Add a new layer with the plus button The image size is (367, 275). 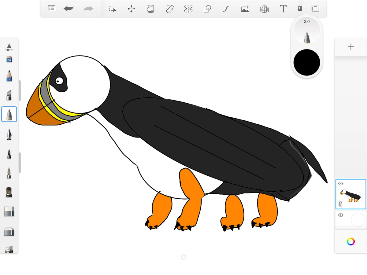[x=350, y=47]
